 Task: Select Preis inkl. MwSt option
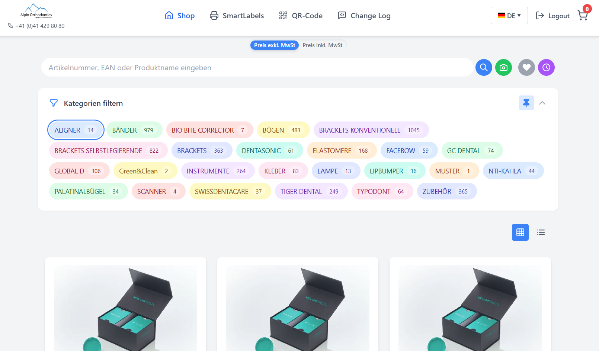pos(323,45)
